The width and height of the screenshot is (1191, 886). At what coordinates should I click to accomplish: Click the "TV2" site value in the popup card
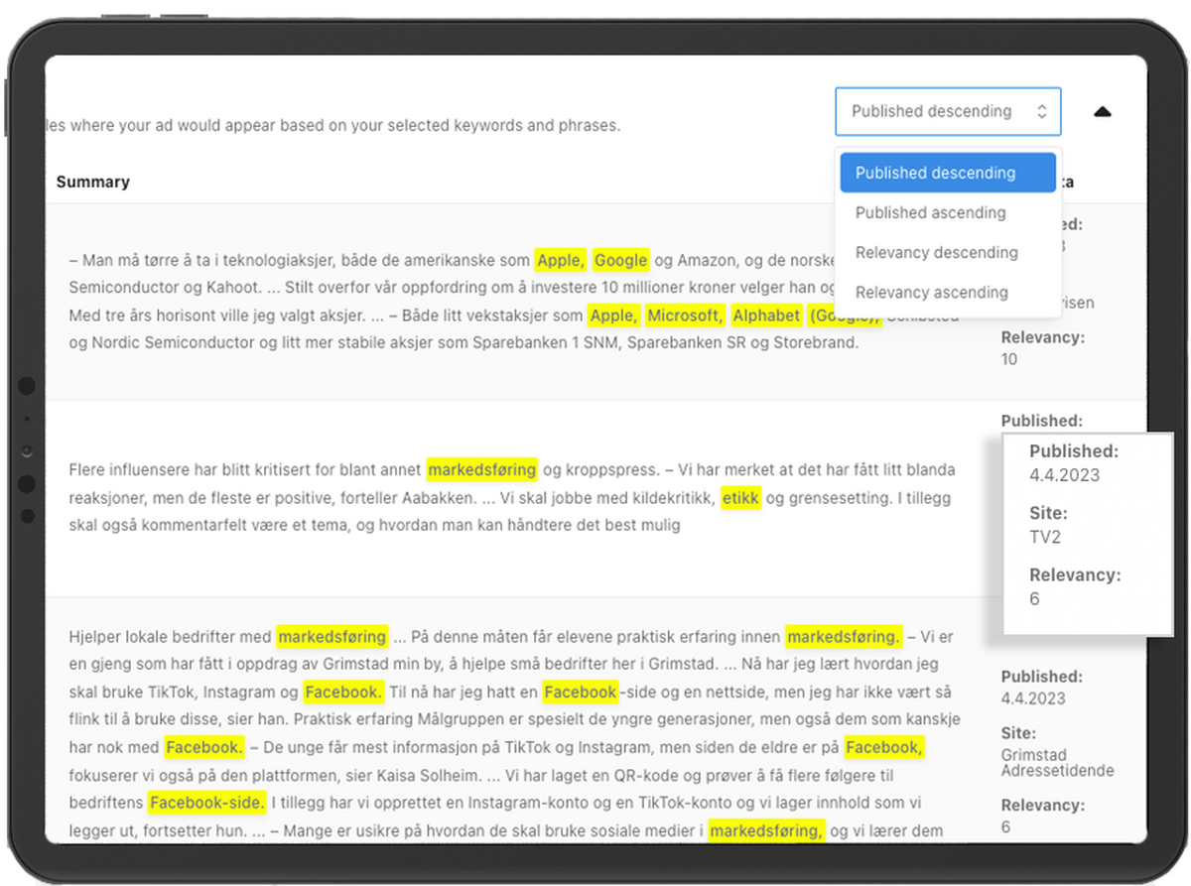1046,537
